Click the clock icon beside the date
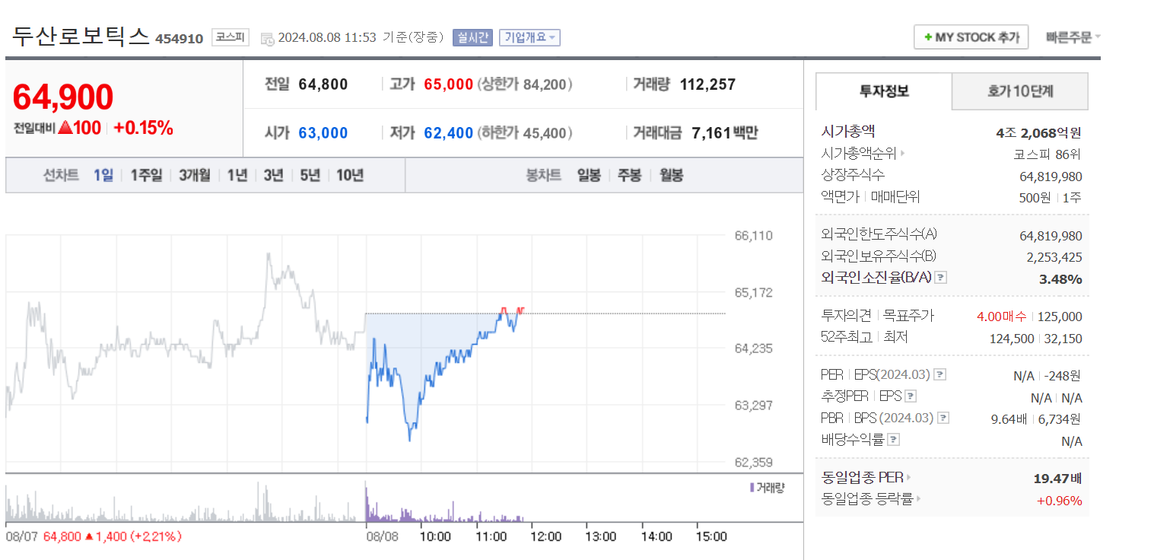 (267, 39)
